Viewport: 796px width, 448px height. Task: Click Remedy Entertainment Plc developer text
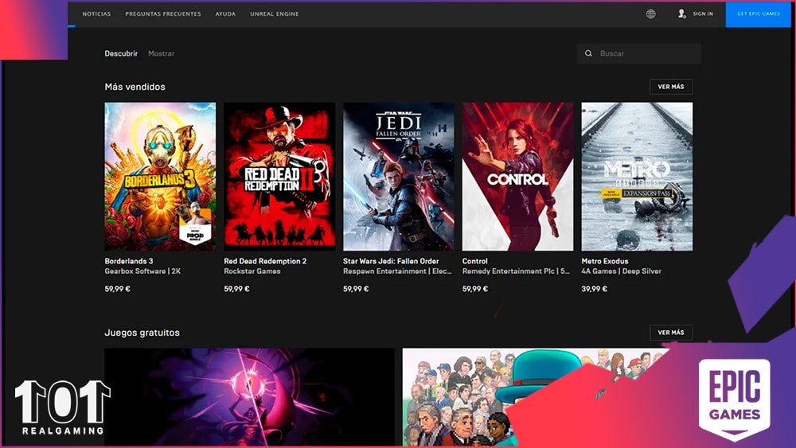click(516, 271)
